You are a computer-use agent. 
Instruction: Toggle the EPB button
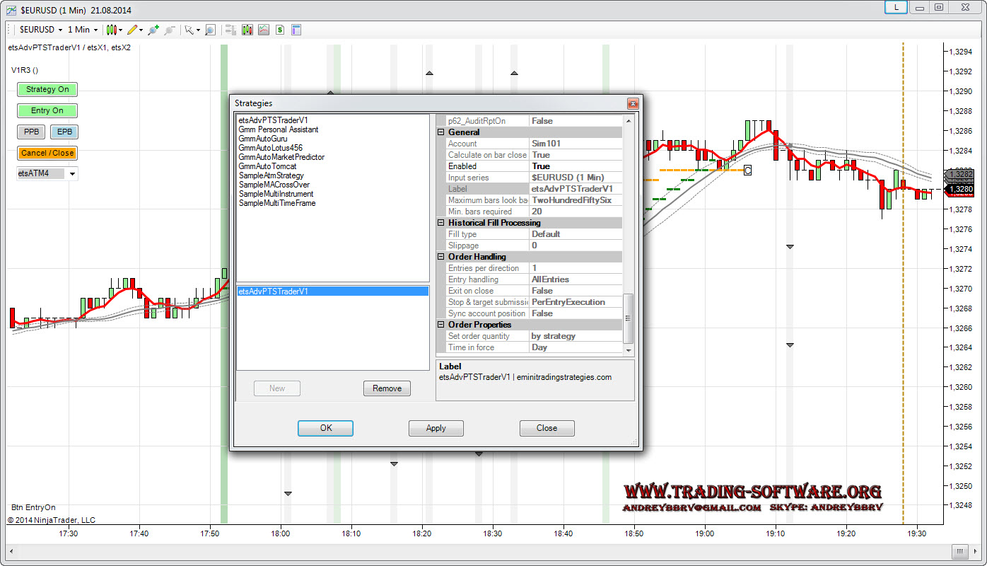click(64, 132)
